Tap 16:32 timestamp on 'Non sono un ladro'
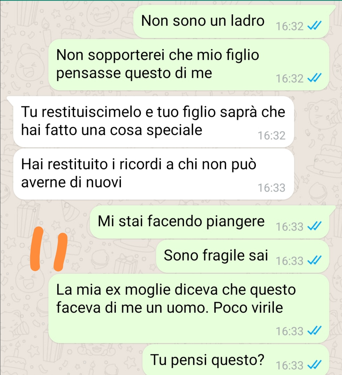 (289, 26)
